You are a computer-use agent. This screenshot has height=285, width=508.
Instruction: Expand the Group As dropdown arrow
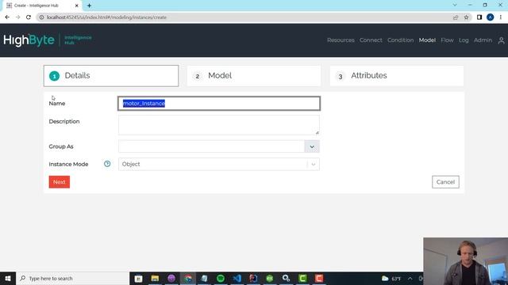[x=312, y=146]
